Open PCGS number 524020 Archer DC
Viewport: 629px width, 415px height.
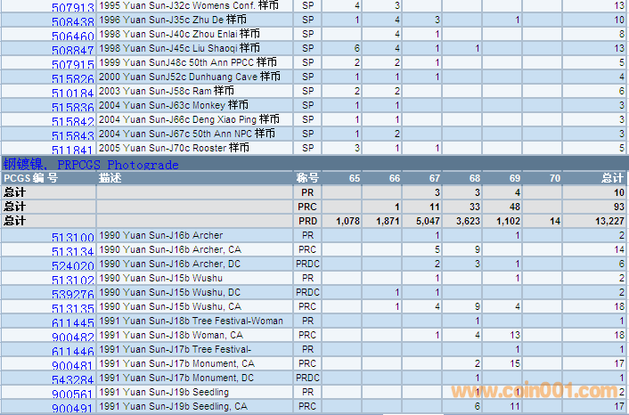pos(72,266)
